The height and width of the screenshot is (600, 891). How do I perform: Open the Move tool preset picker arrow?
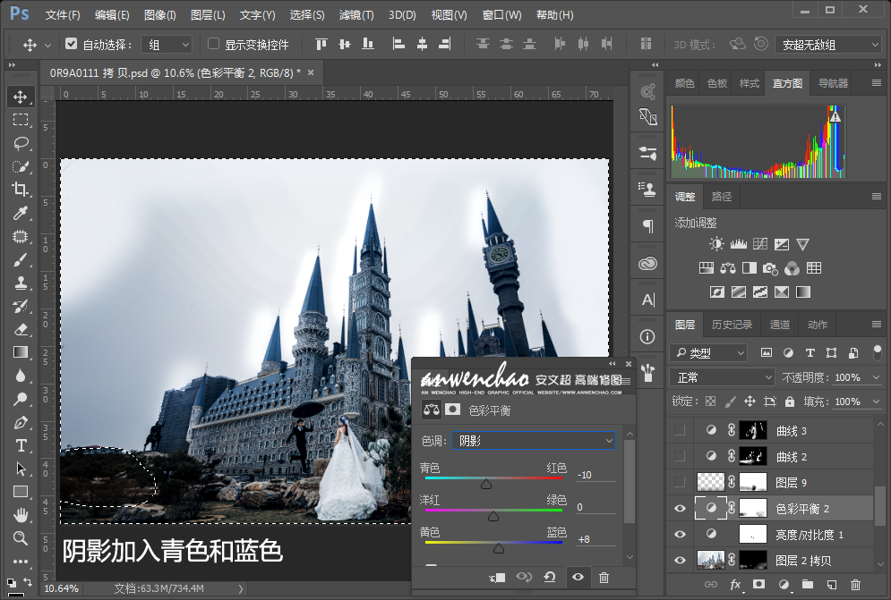47,45
